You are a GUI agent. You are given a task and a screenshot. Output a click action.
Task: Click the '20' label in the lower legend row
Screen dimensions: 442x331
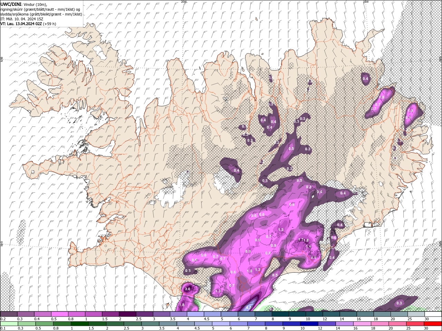coord(391,328)
